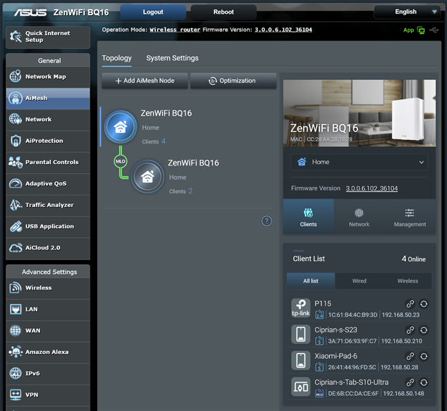This screenshot has height=411, width=447.
Task: Open VPN settings
Action: 48,395
